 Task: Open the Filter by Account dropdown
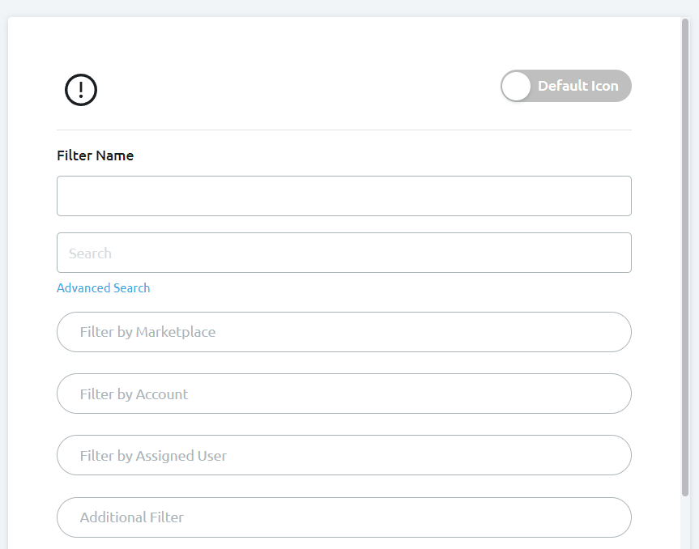[343, 394]
